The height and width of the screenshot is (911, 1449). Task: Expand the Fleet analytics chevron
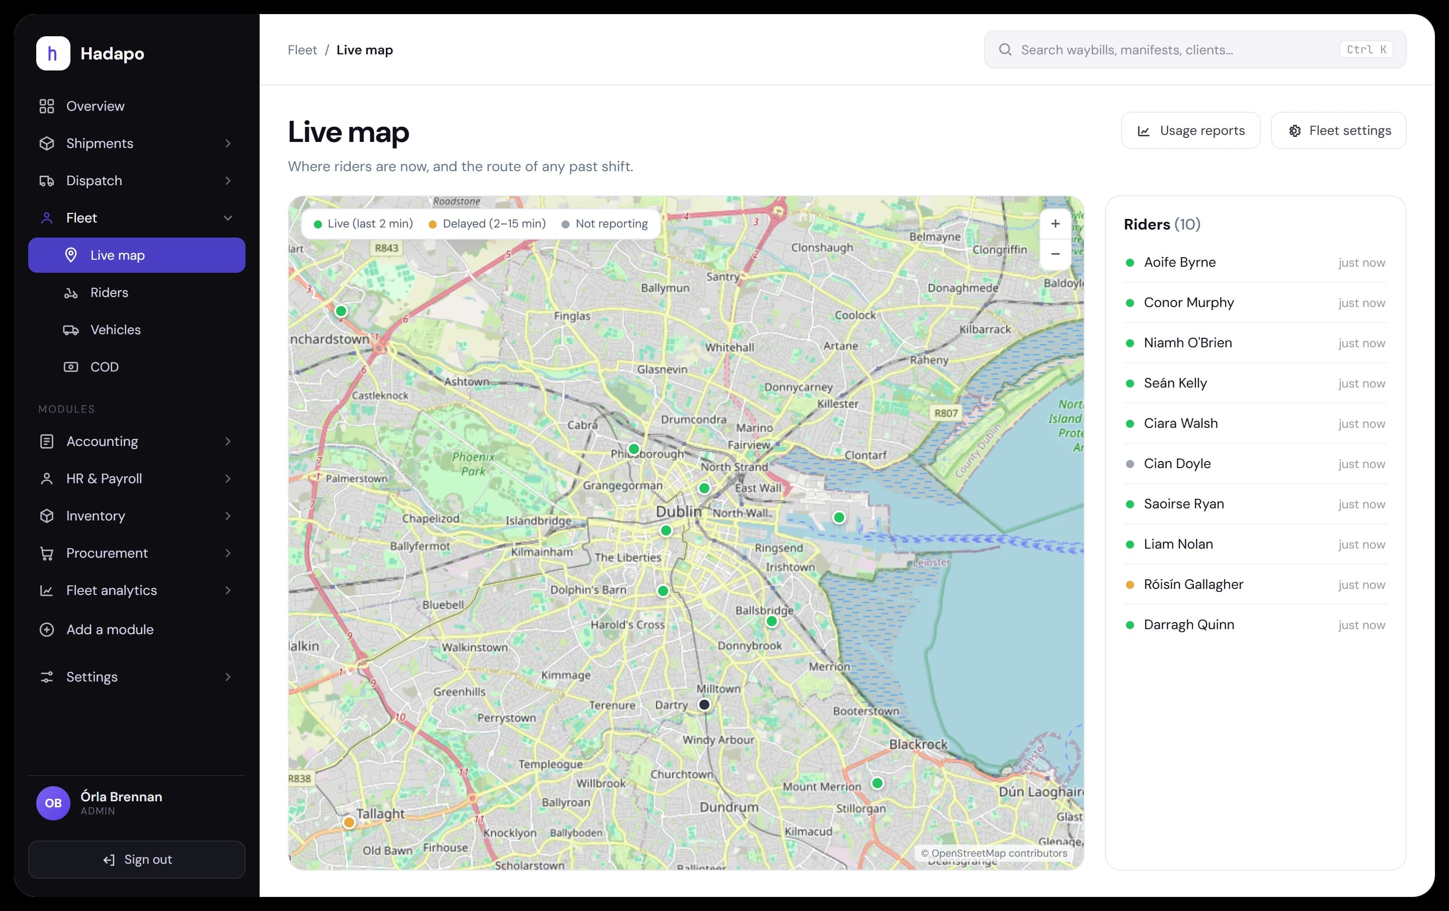[x=228, y=591]
